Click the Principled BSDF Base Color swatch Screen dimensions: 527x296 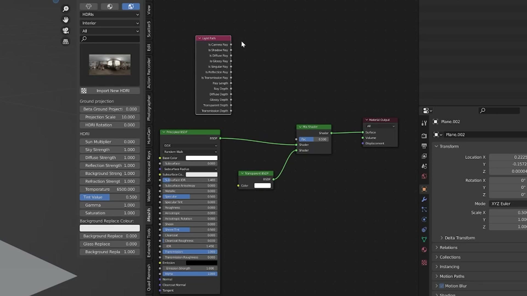pyautogui.click(x=201, y=158)
